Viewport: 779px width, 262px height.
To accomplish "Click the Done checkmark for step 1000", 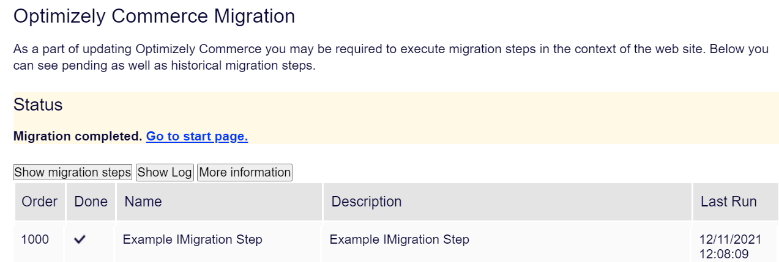I will [x=80, y=240].
